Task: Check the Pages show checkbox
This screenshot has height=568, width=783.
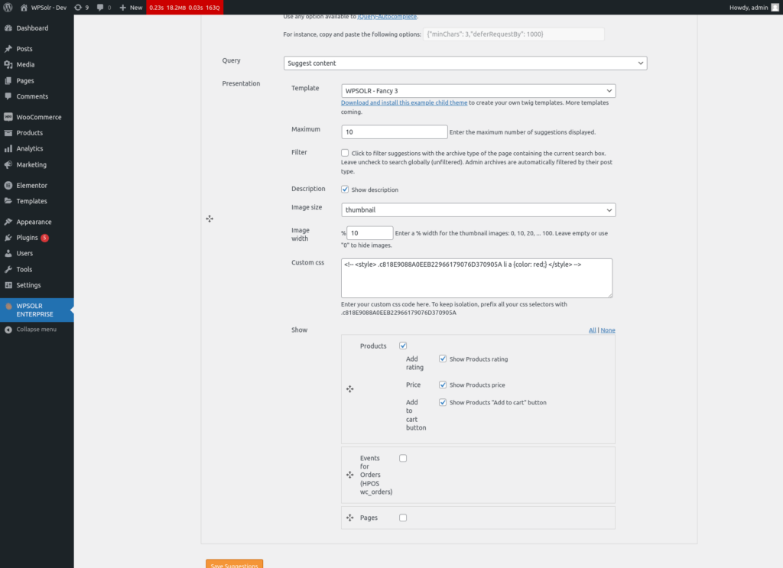Action: pos(403,518)
